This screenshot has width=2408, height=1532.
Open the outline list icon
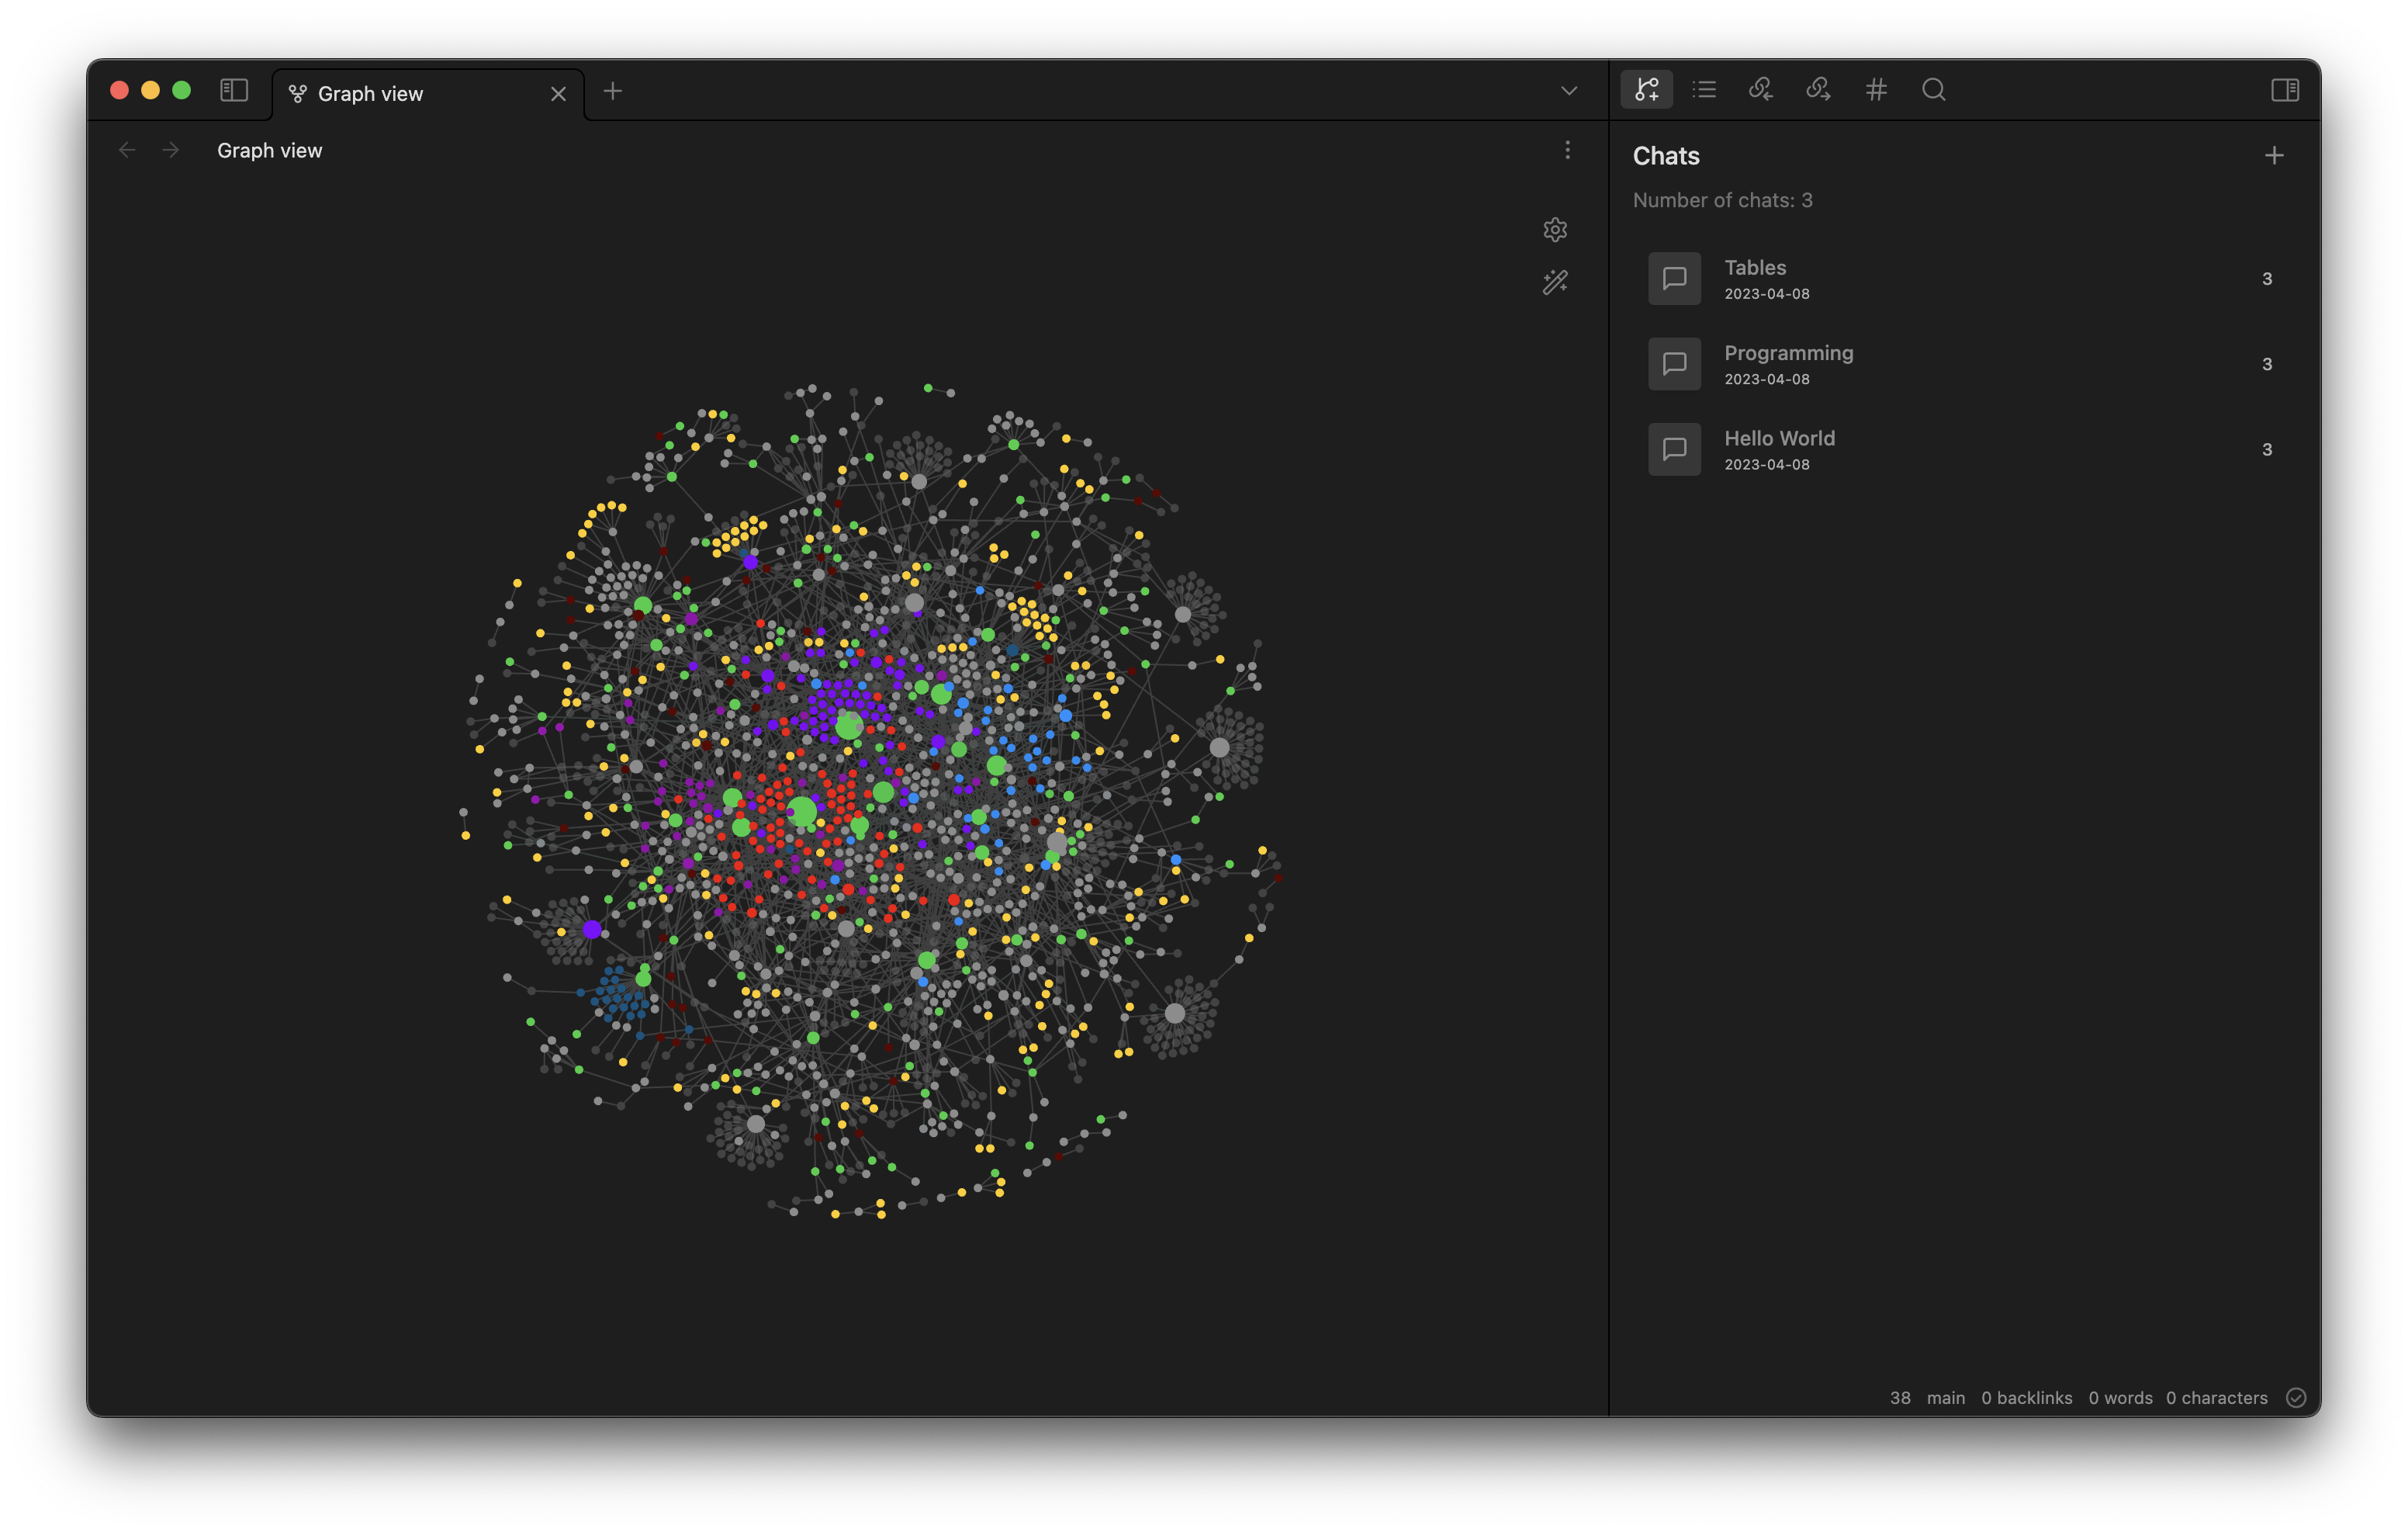click(x=1704, y=90)
